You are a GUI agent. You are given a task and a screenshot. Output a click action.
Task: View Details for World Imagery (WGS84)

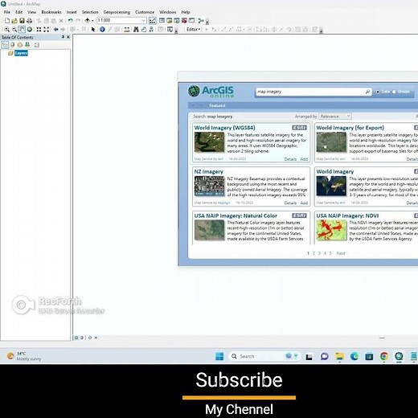tap(290, 159)
